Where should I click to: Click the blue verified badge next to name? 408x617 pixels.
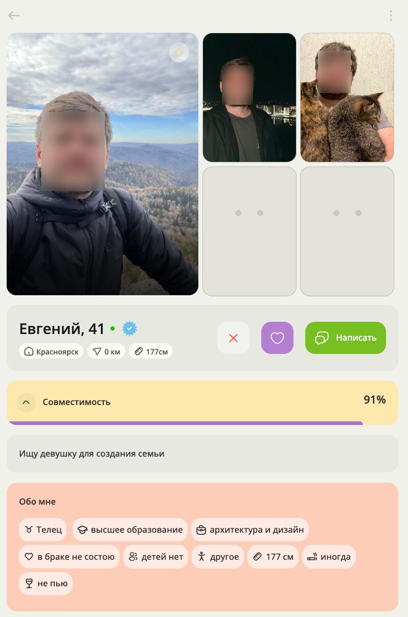click(x=130, y=328)
